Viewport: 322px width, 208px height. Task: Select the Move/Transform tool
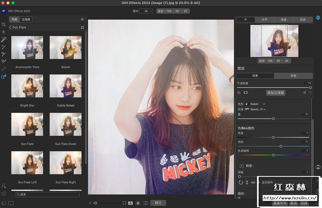pos(3,32)
